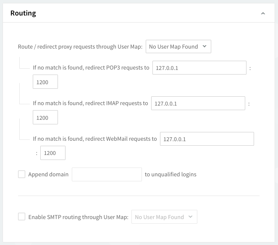Click the "Enable SMTP routing through User Map" label
This screenshot has height=245, width=278.
click(78, 217)
